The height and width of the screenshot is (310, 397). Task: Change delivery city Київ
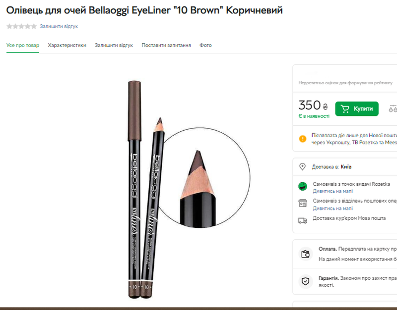pyautogui.click(x=345, y=167)
